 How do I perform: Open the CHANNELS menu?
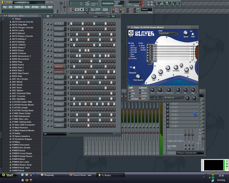[19, 7]
